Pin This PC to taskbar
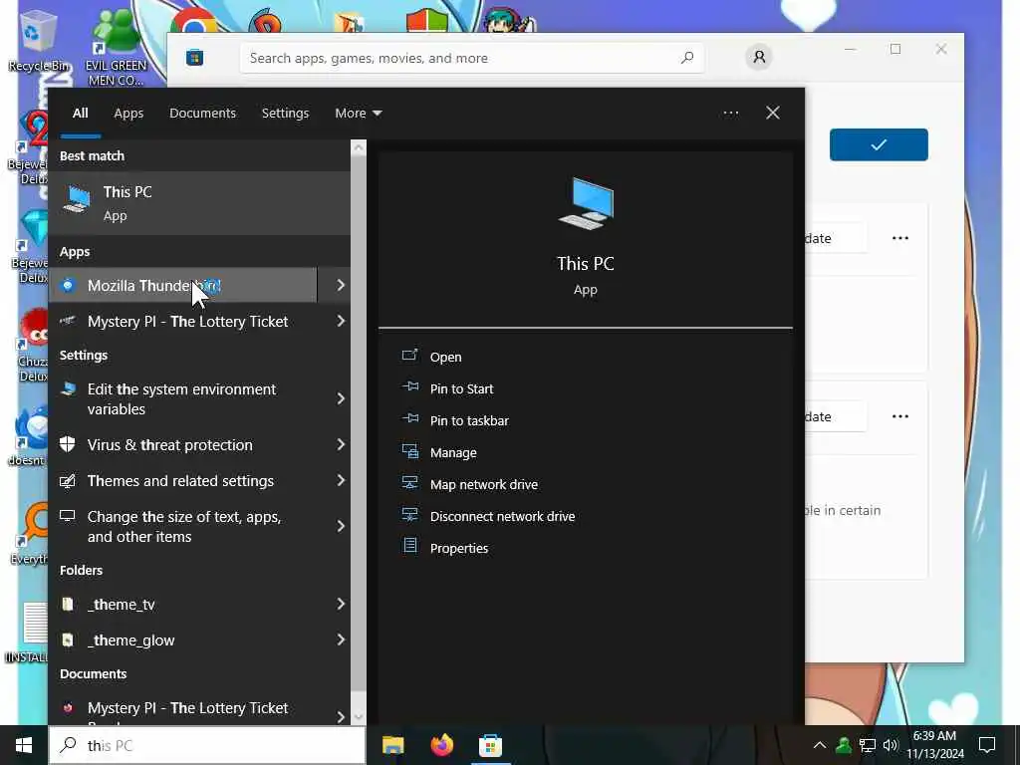The width and height of the screenshot is (1020, 765). (469, 421)
